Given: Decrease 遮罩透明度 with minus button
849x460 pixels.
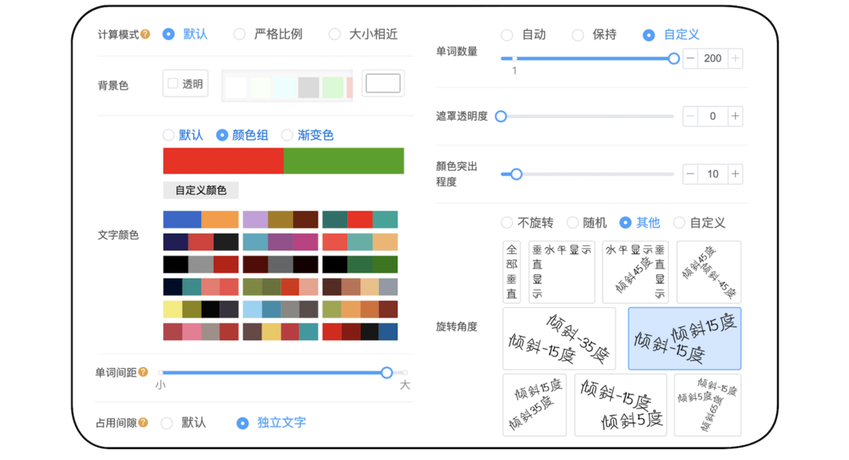Looking at the screenshot, I should [x=690, y=116].
